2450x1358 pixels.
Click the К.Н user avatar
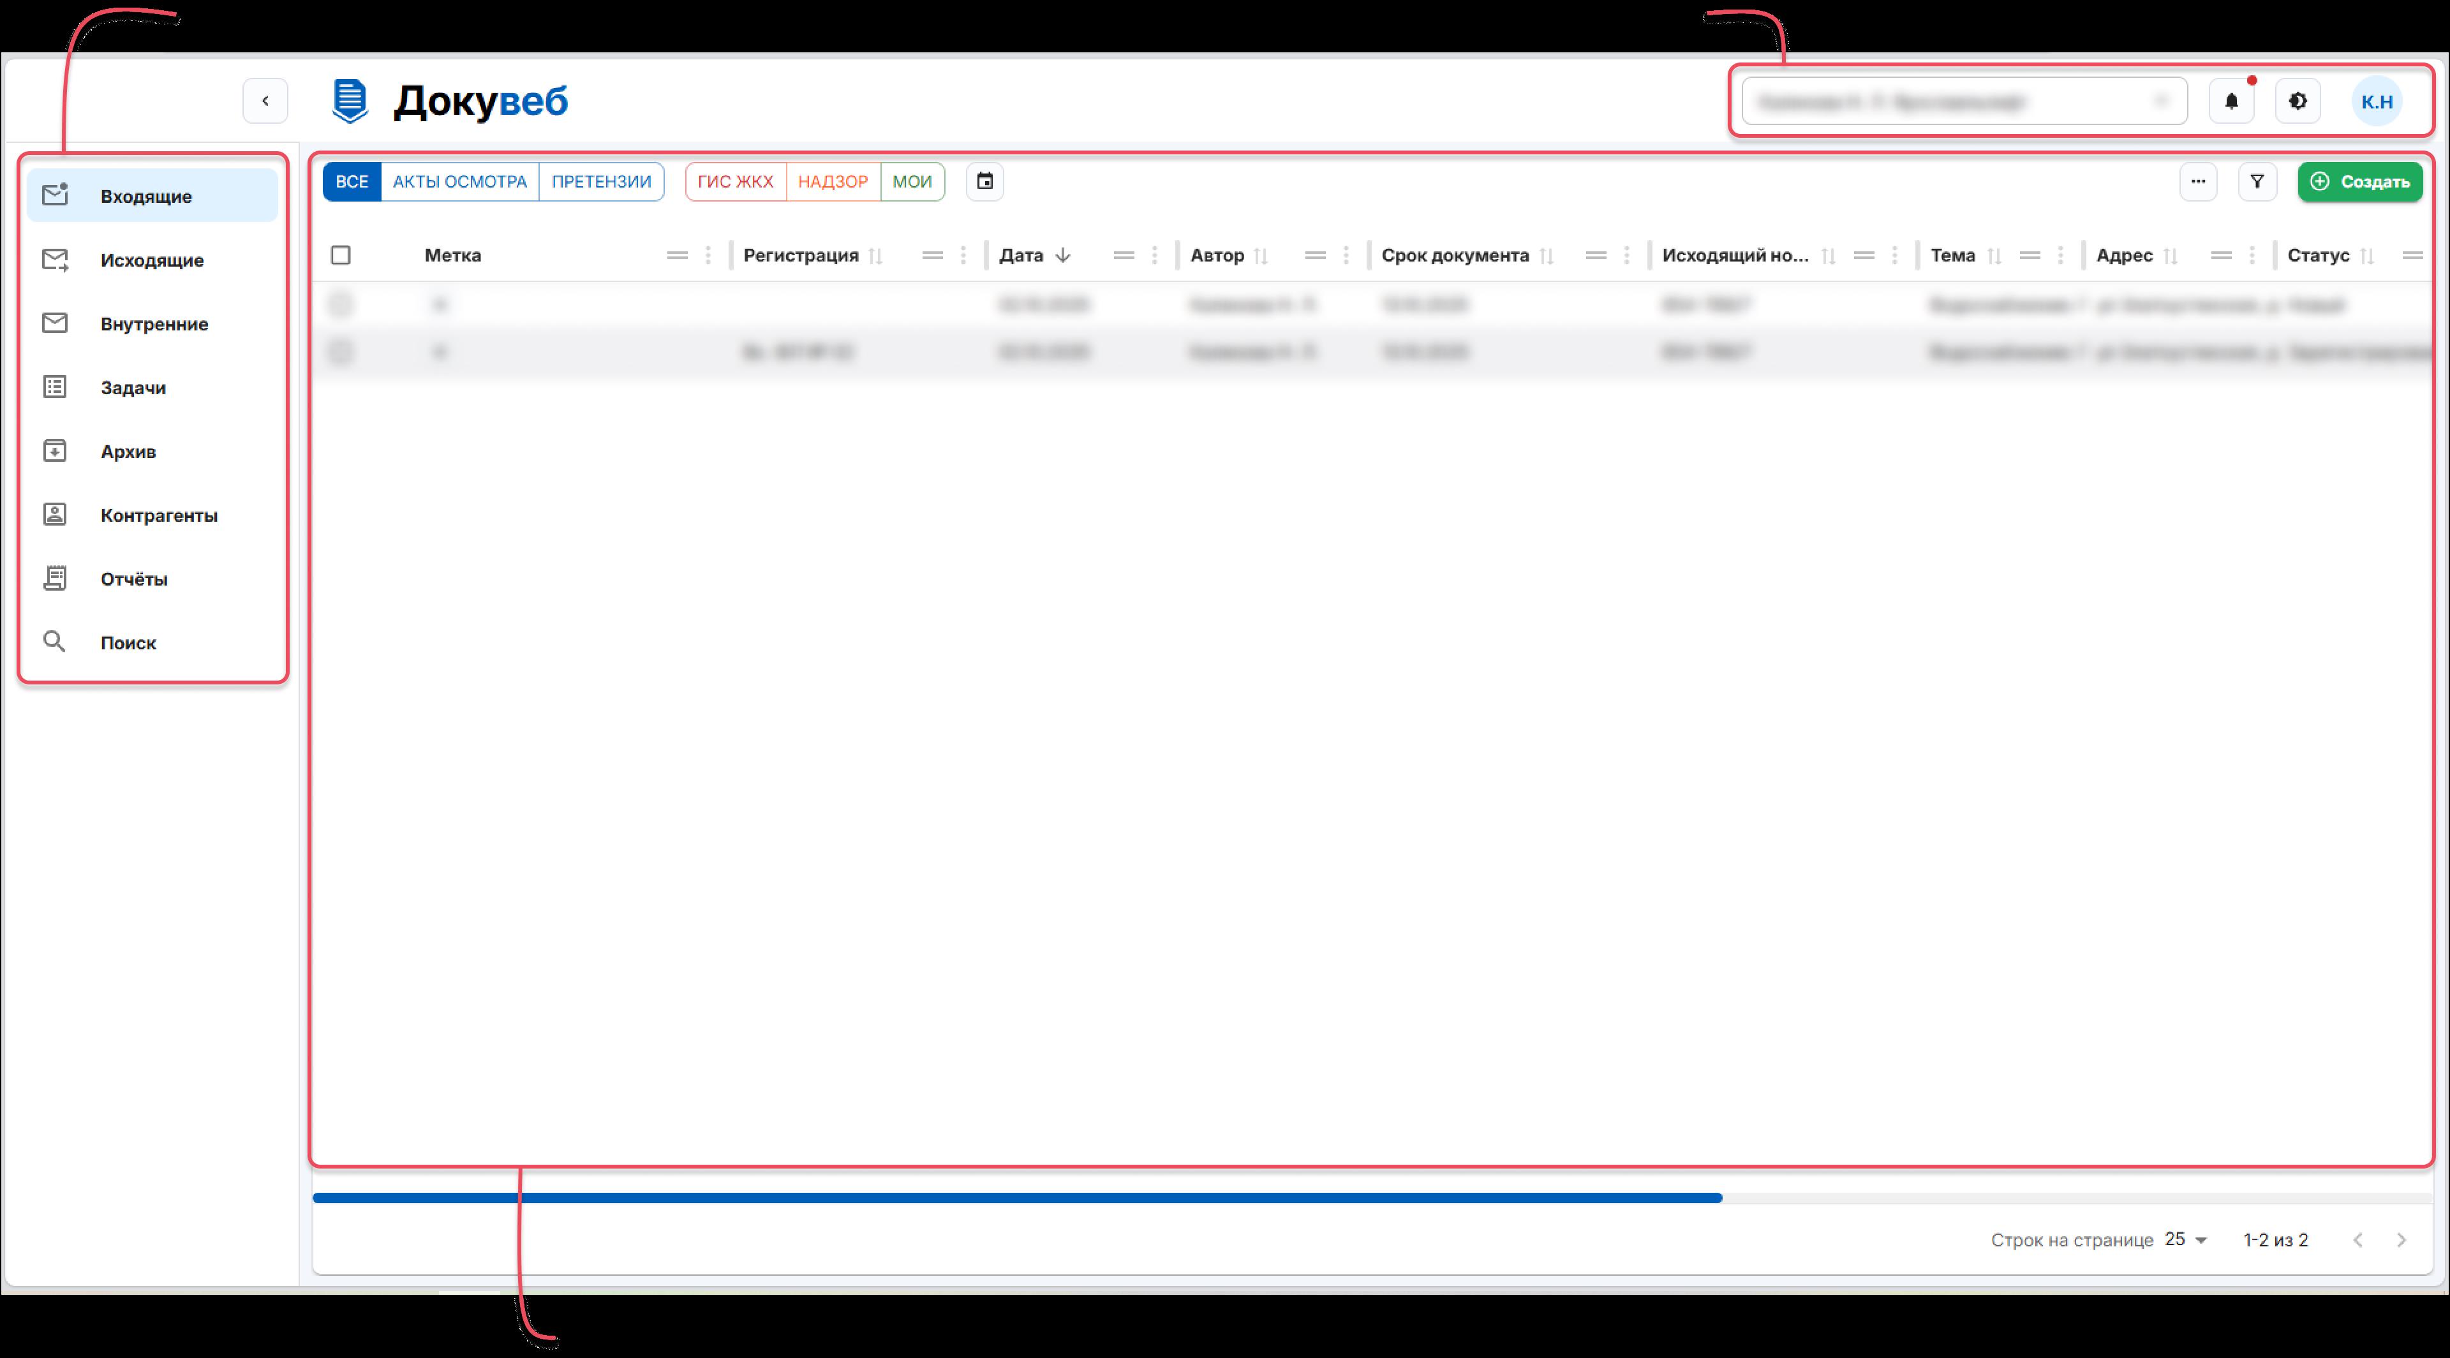(2376, 102)
